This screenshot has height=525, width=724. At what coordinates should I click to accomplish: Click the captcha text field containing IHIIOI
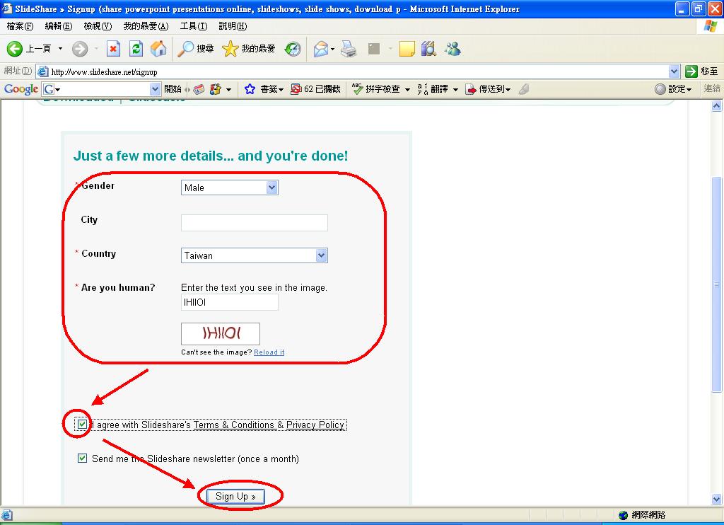[230, 302]
